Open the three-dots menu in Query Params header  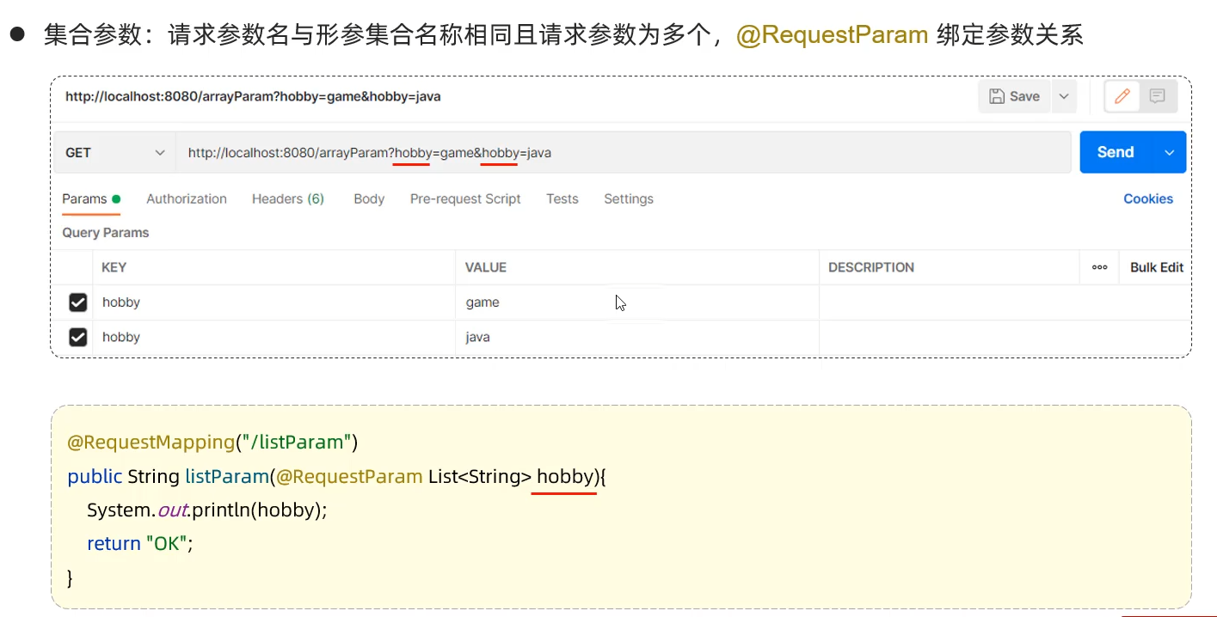[x=1098, y=267]
